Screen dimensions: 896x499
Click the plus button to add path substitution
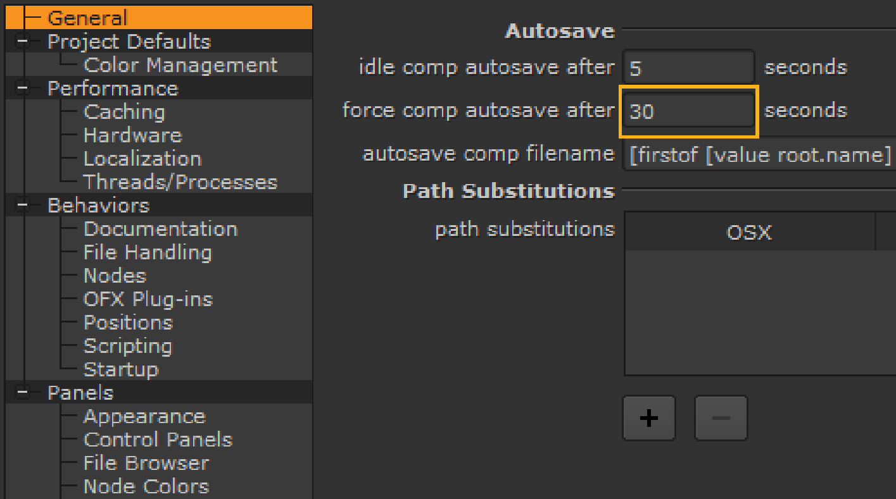[649, 418]
